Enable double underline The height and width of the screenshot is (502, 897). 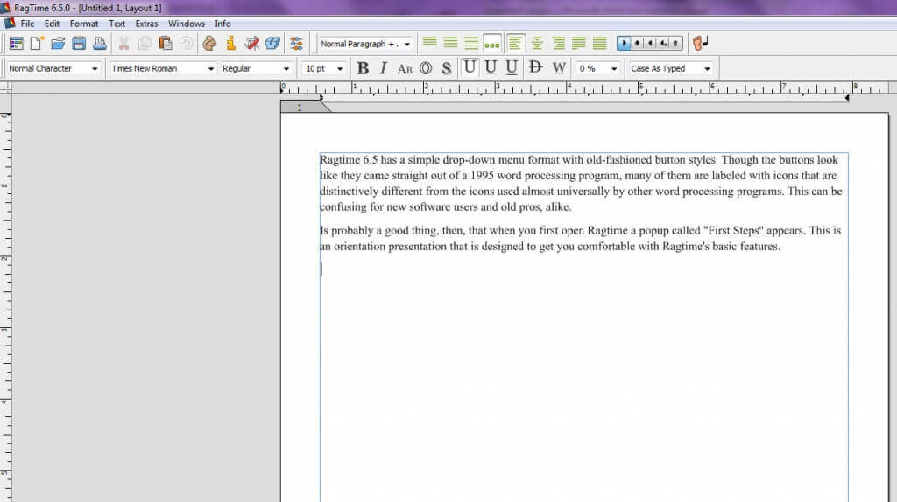click(512, 67)
